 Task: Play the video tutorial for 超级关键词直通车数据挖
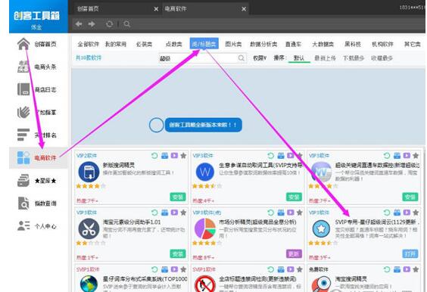click(407, 156)
